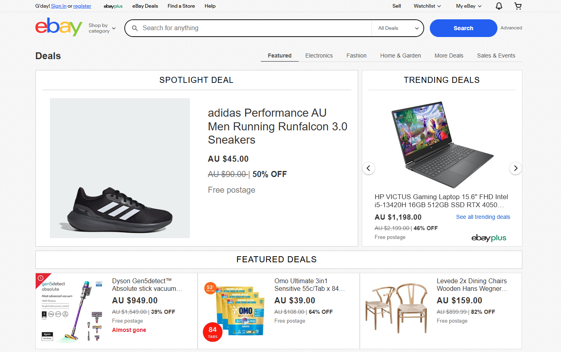Screen dimensions: 561x352
Task: Open the All Deals category dropdown
Action: coord(398,28)
